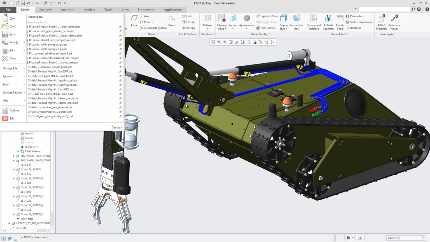This screenshot has height=242, width=430.
Task: Pin pbot.asm in the recent files list
Action: coord(120,27)
